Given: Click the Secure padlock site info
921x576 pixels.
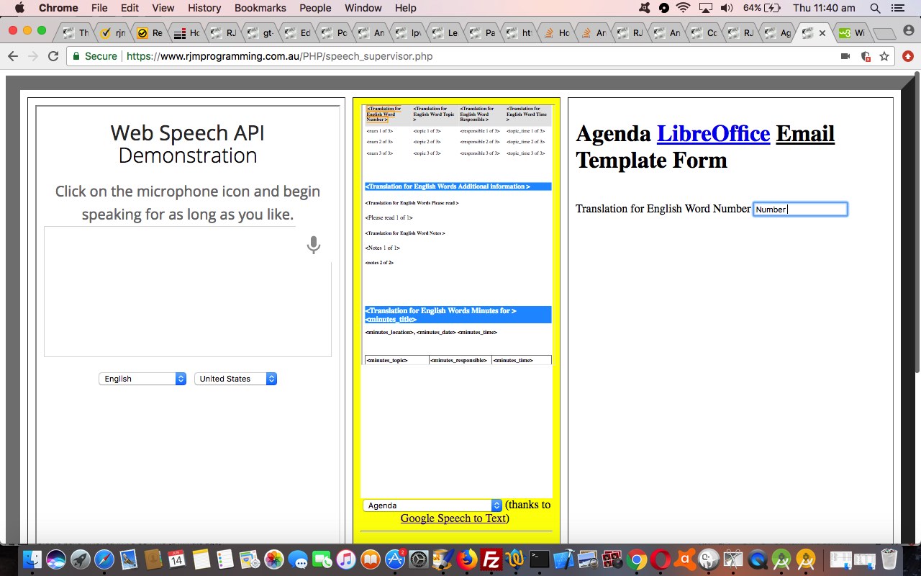Looking at the screenshot, I should click(94, 56).
